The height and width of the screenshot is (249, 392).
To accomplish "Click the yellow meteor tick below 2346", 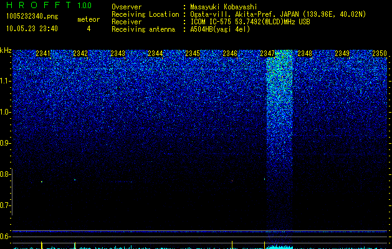I will (232, 245).
